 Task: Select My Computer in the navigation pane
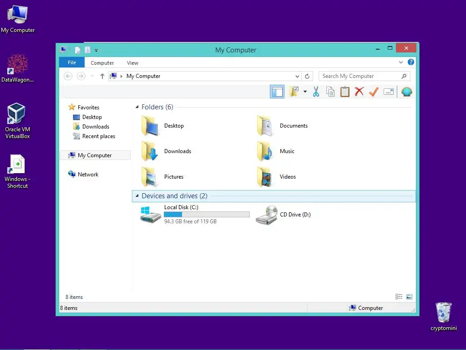pyautogui.click(x=95, y=155)
